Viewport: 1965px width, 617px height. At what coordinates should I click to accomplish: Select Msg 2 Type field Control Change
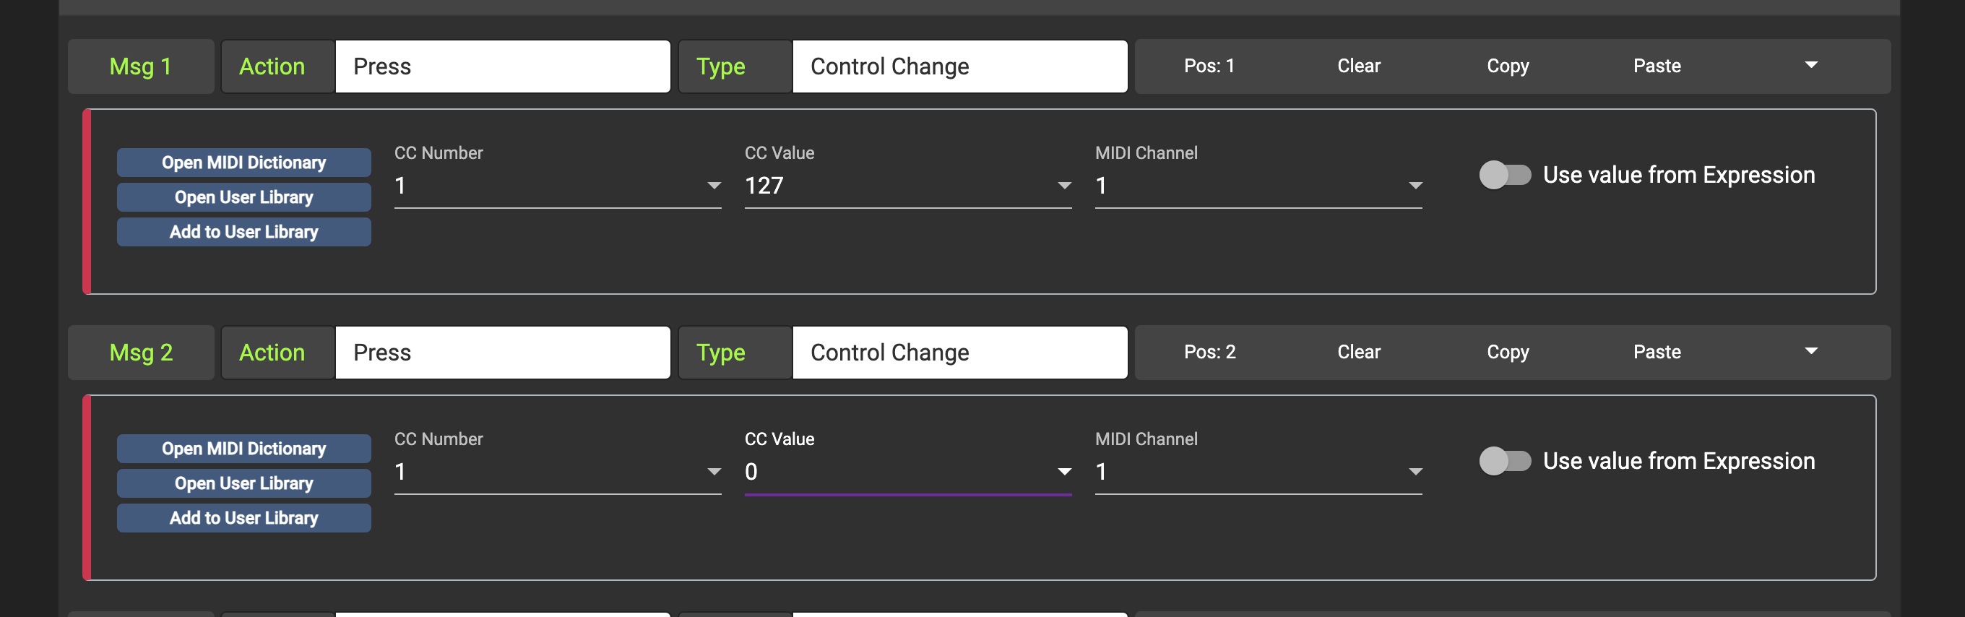point(959,353)
